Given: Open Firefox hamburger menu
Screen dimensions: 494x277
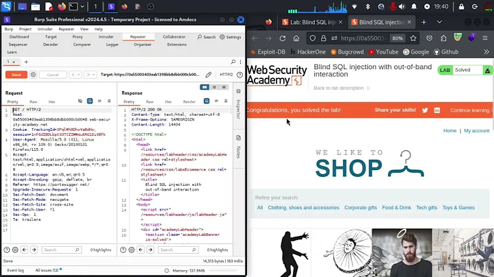Looking at the screenshot, I should tap(485, 38).
